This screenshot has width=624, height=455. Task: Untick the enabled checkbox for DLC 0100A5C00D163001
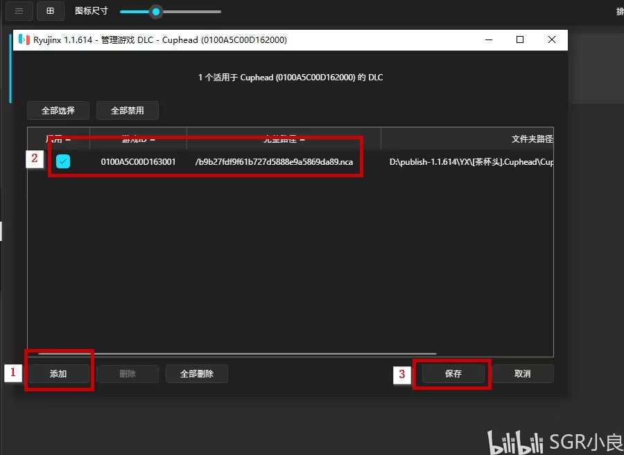63,161
